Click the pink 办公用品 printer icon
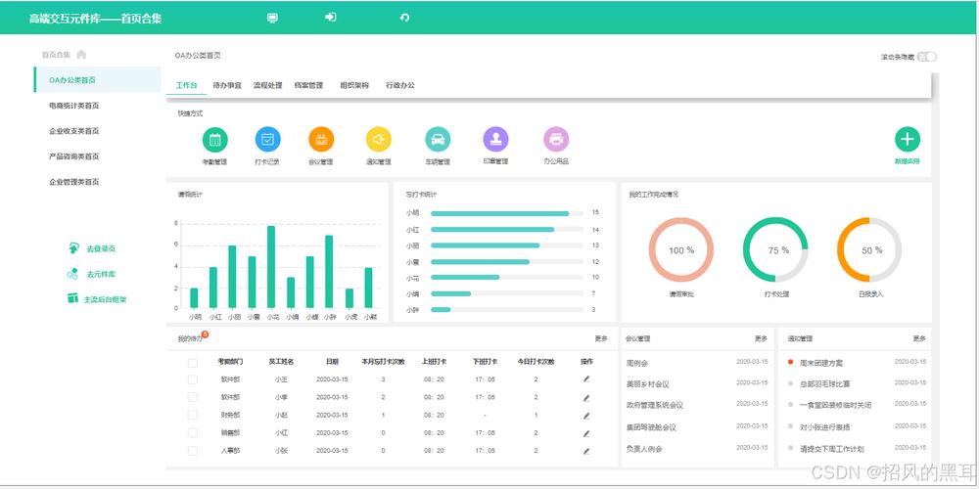The image size is (979, 489). (x=556, y=140)
